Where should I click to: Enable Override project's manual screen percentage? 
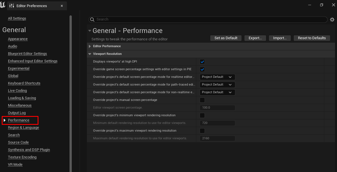click(202, 100)
